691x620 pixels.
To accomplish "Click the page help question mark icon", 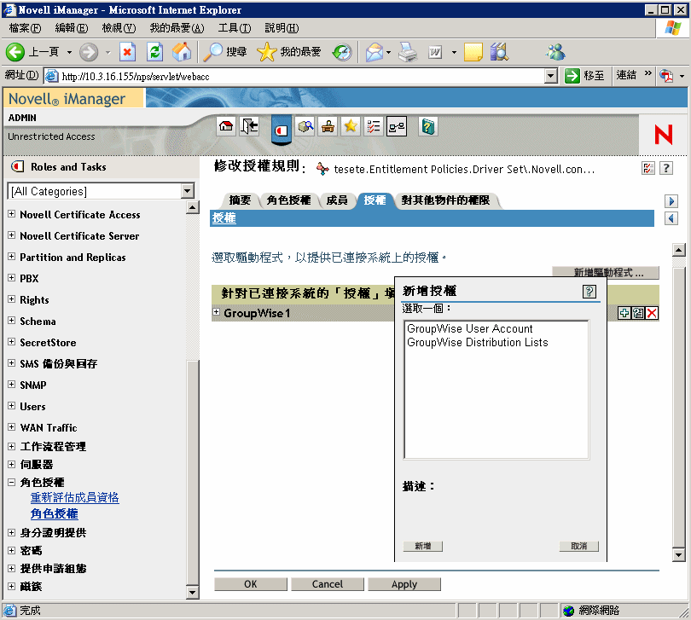I will tap(666, 168).
